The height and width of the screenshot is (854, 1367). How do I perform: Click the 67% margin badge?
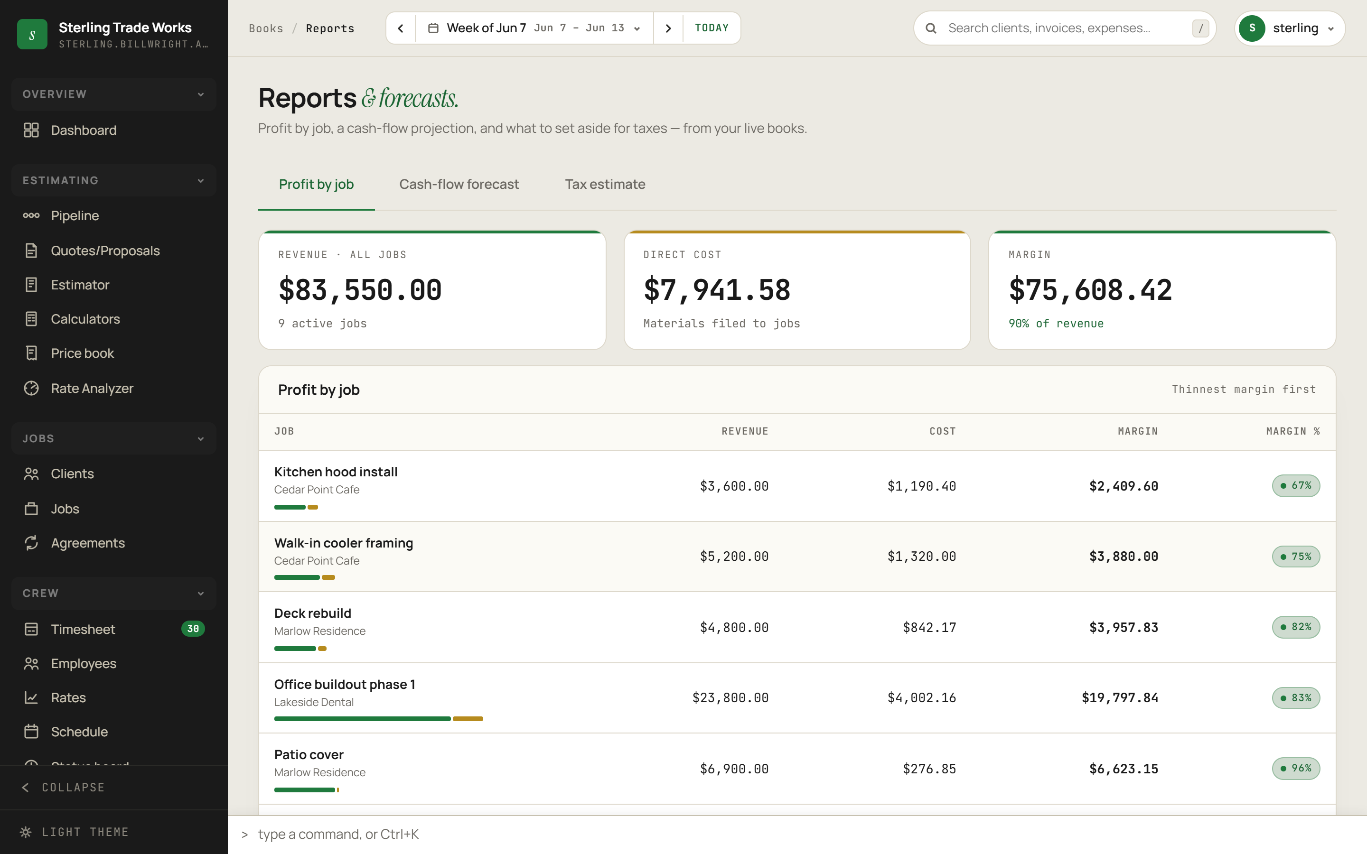click(x=1296, y=486)
